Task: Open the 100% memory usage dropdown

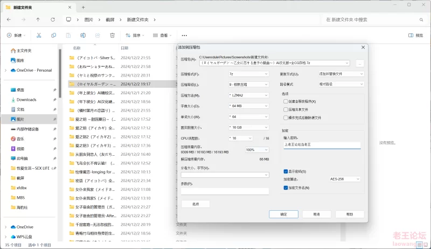Action: click(x=257, y=150)
